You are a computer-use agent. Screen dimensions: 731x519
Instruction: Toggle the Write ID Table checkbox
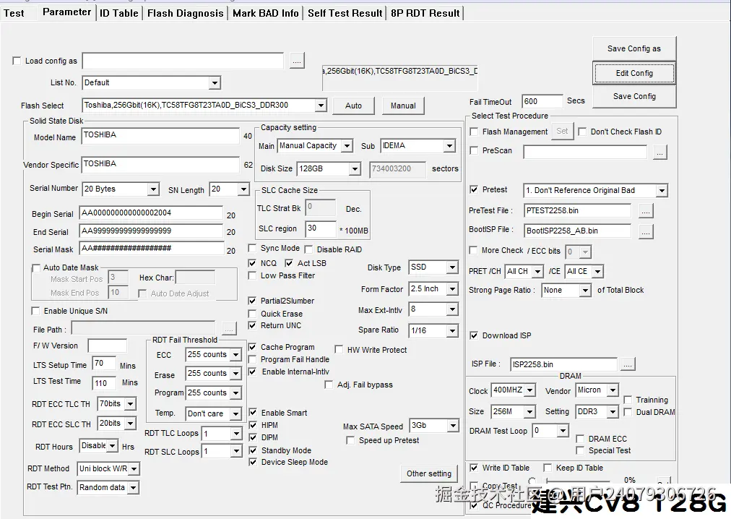(474, 468)
